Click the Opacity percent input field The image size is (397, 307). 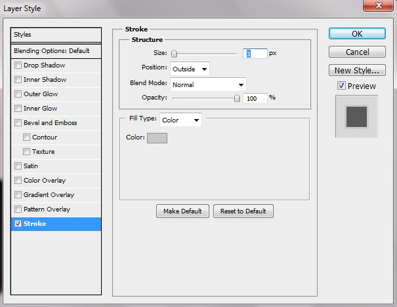(255, 98)
